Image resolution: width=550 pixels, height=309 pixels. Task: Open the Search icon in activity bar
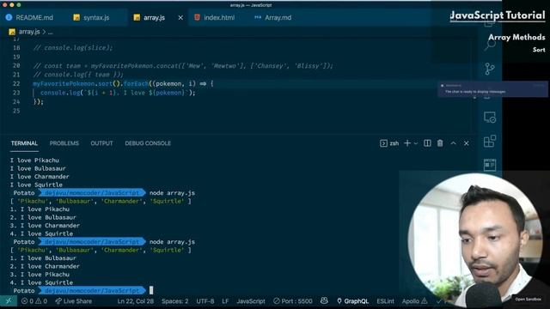pos(490,45)
